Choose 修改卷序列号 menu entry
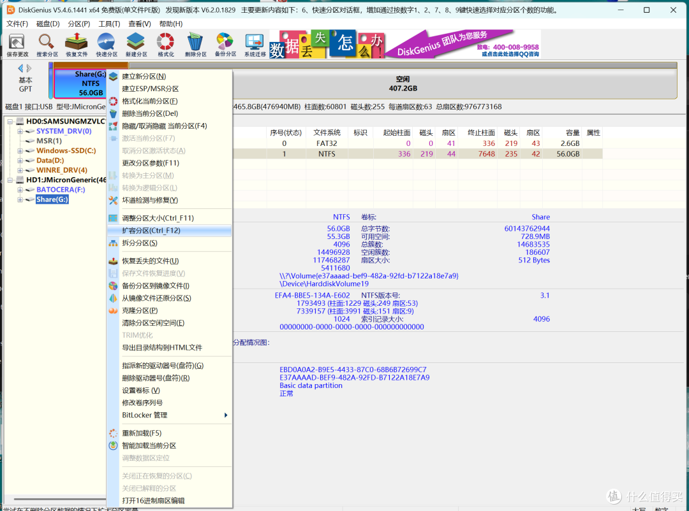The image size is (689, 511). pos(170,403)
